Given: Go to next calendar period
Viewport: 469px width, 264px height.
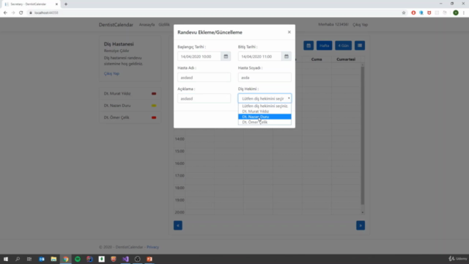Looking at the screenshot, I should click(x=361, y=225).
